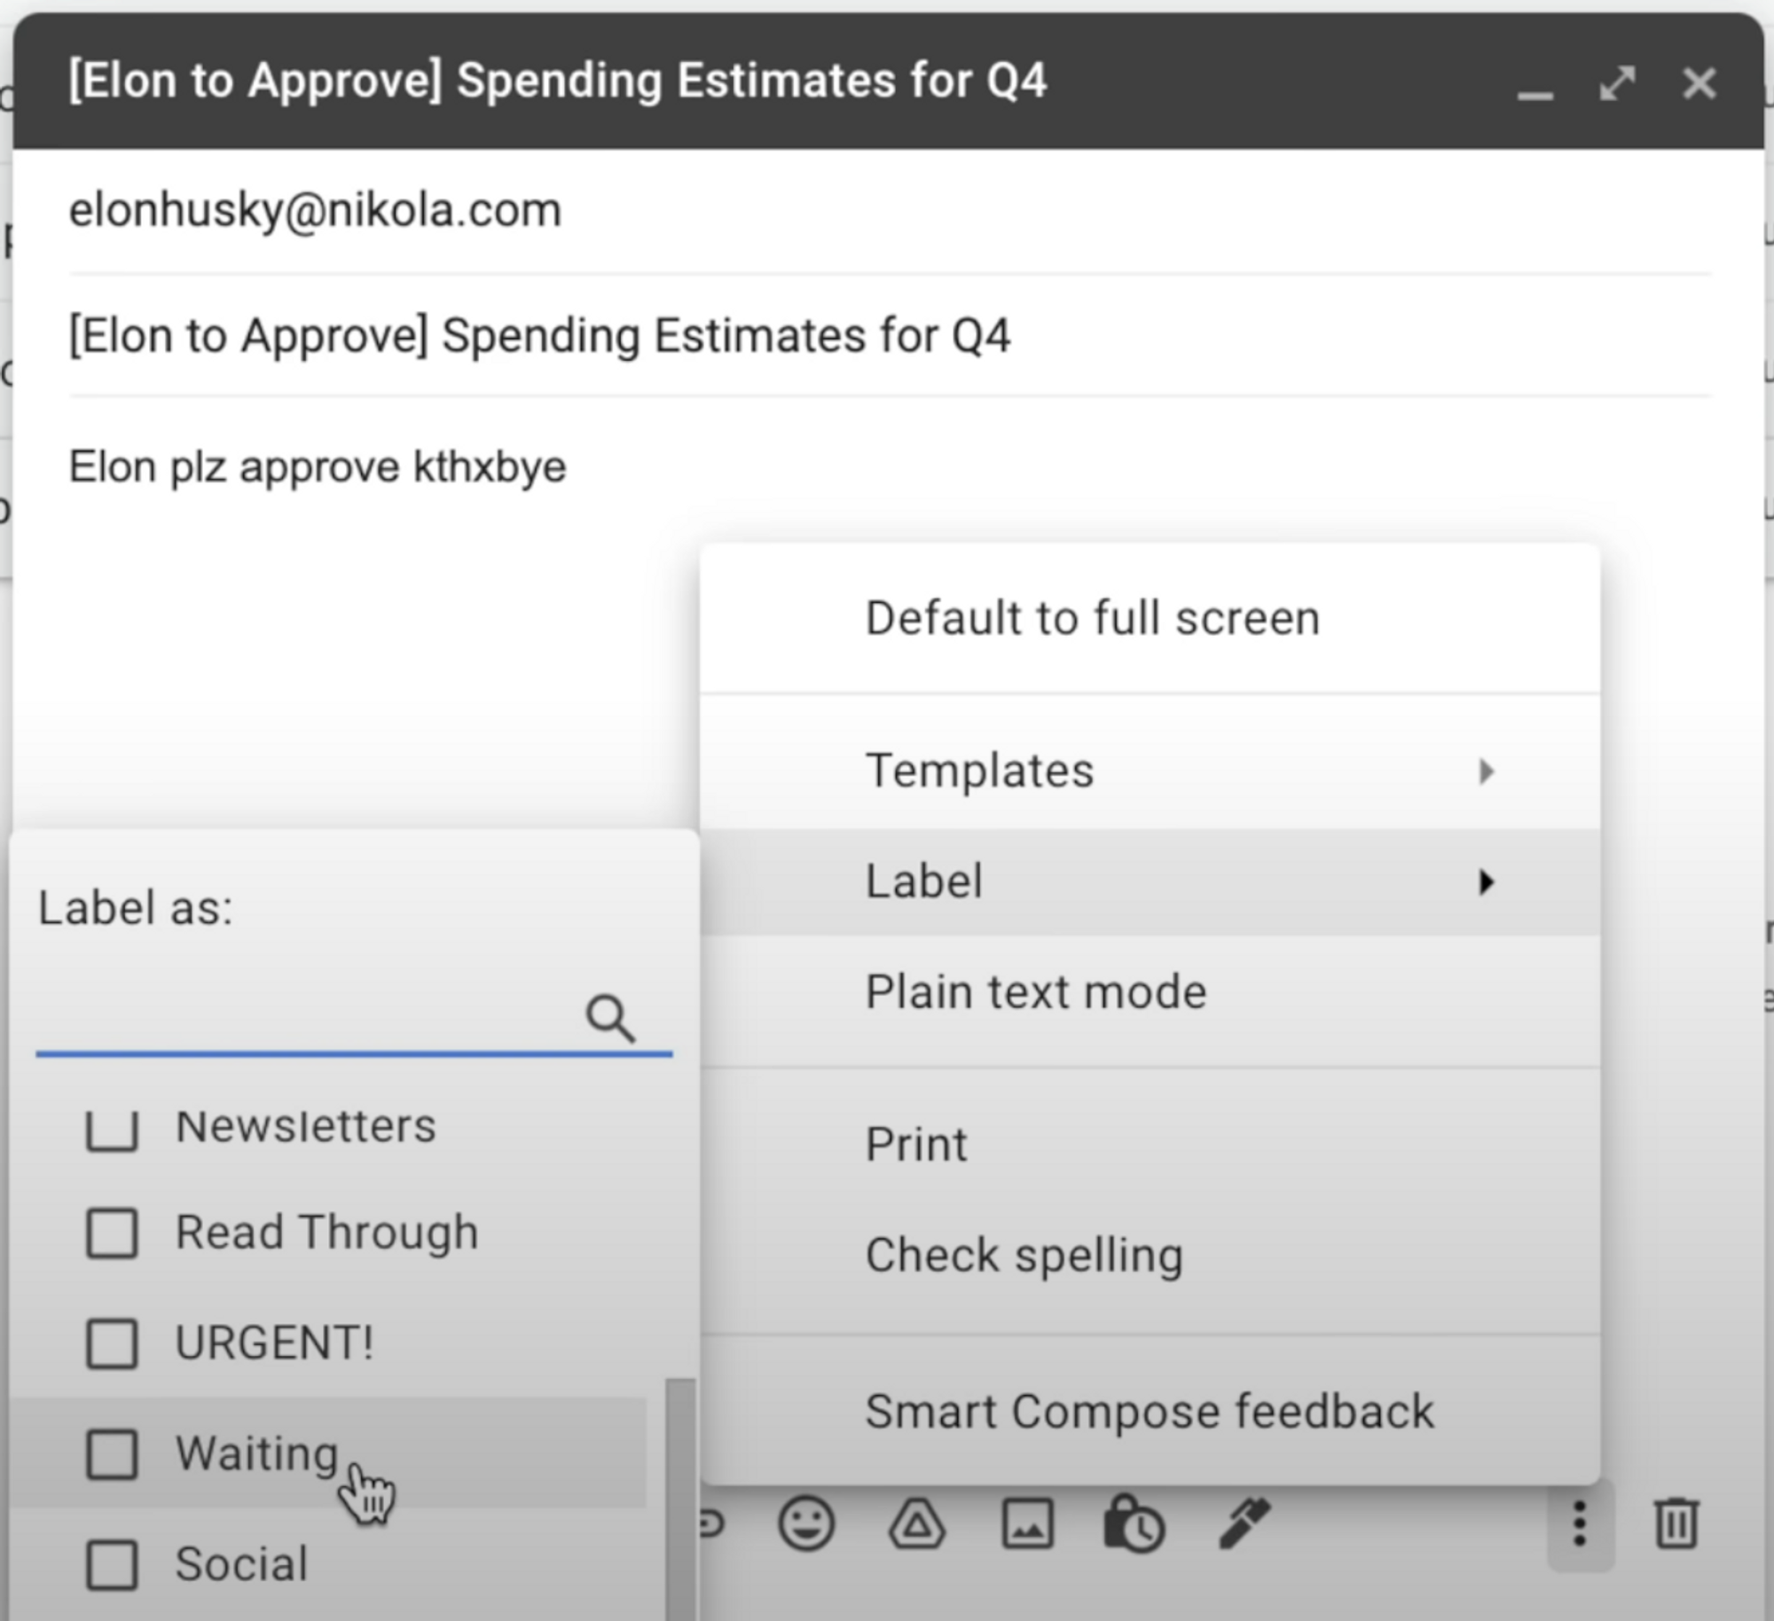The width and height of the screenshot is (1774, 1621).
Task: Check the Social label checkbox
Action: click(112, 1564)
